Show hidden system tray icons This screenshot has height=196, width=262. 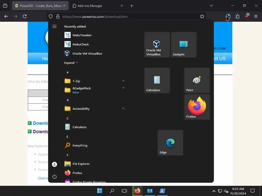click(x=214, y=191)
